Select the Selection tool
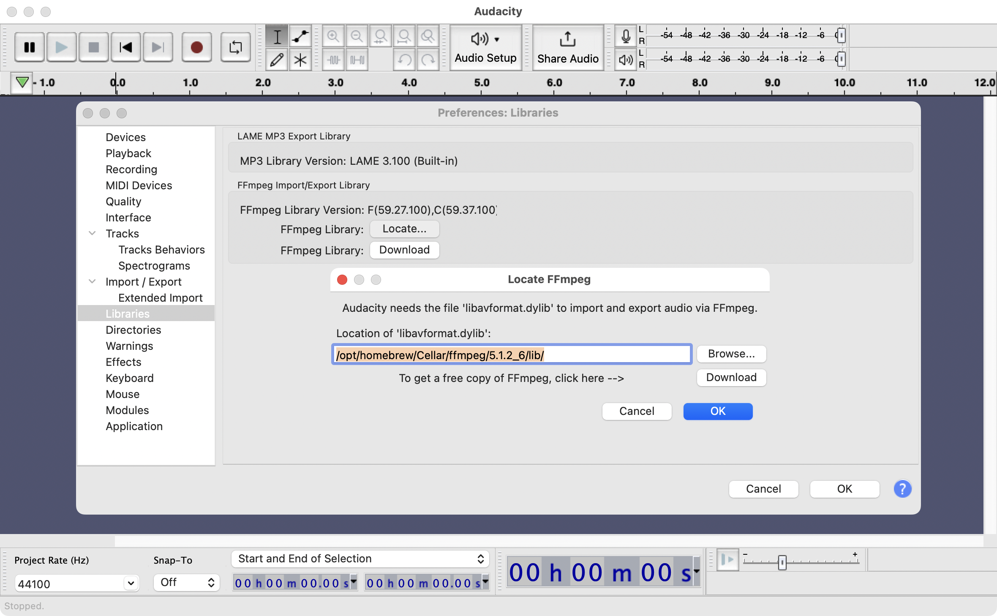The image size is (997, 616). tap(277, 36)
